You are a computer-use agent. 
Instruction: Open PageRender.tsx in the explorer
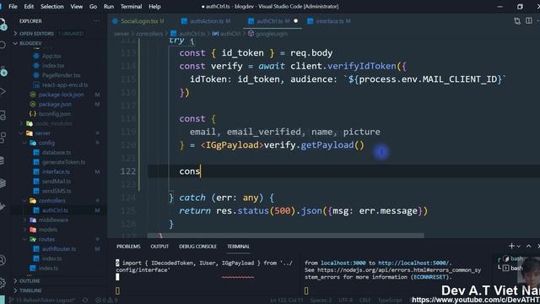[62, 75]
